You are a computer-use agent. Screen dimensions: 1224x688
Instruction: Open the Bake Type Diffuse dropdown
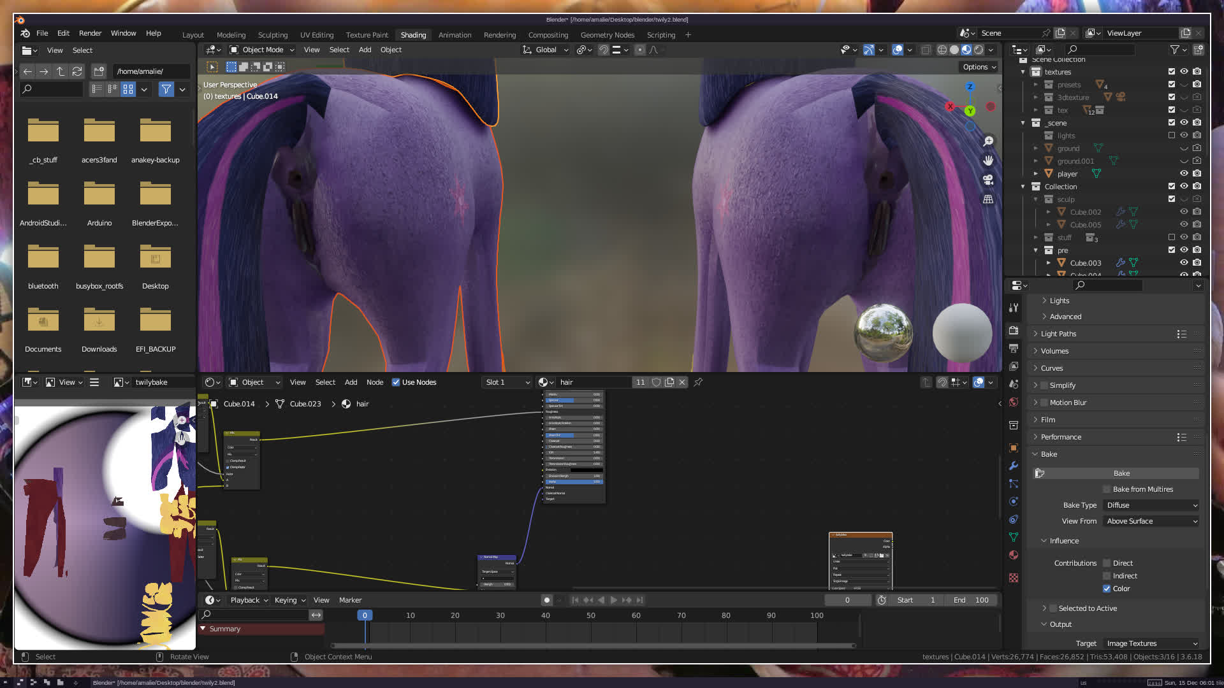click(1152, 505)
